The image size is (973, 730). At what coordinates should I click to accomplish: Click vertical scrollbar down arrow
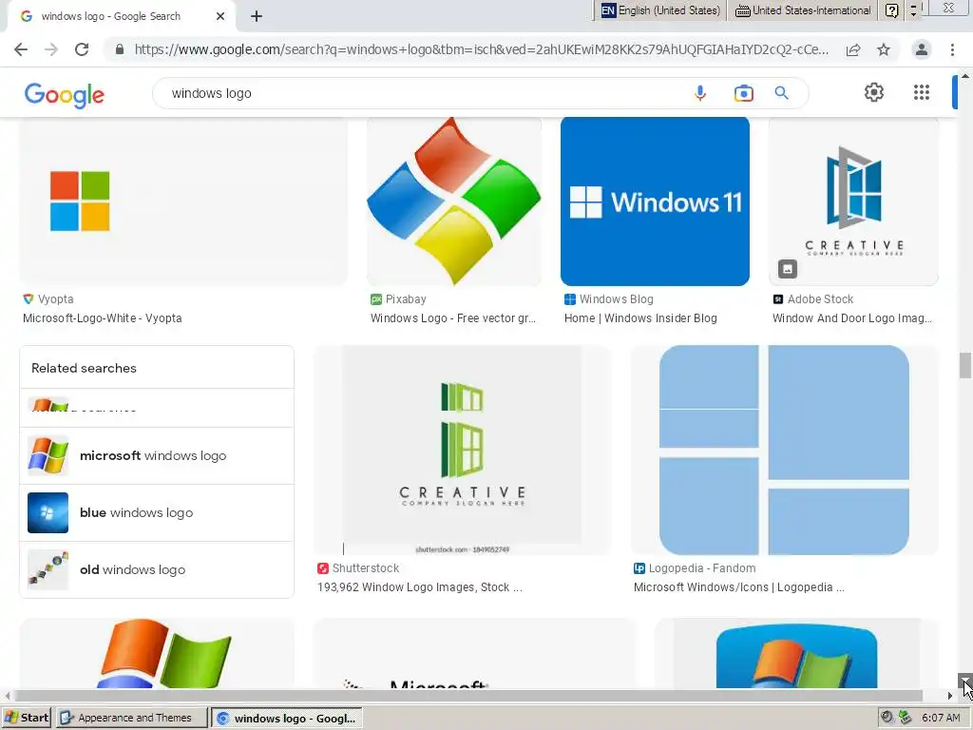pos(965,681)
